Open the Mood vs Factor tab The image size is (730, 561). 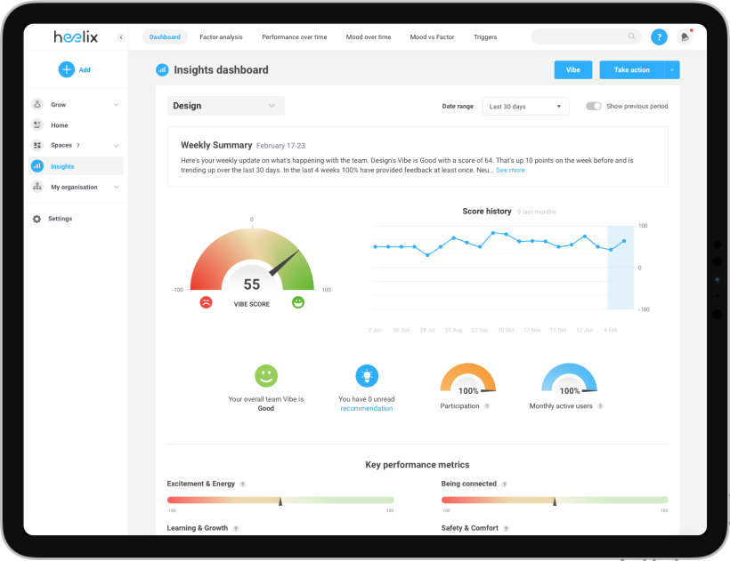pyautogui.click(x=432, y=37)
